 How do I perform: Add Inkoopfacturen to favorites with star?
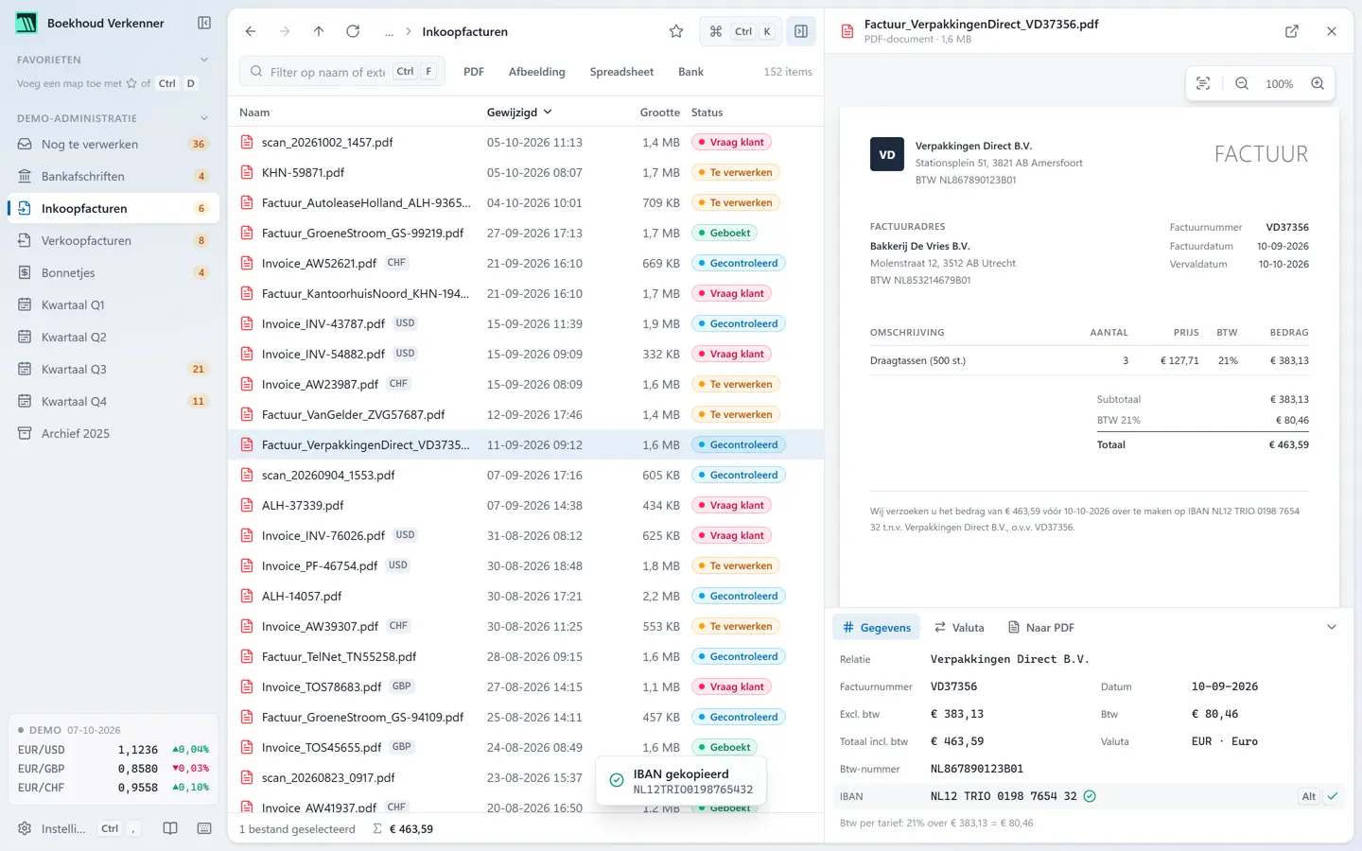point(676,31)
